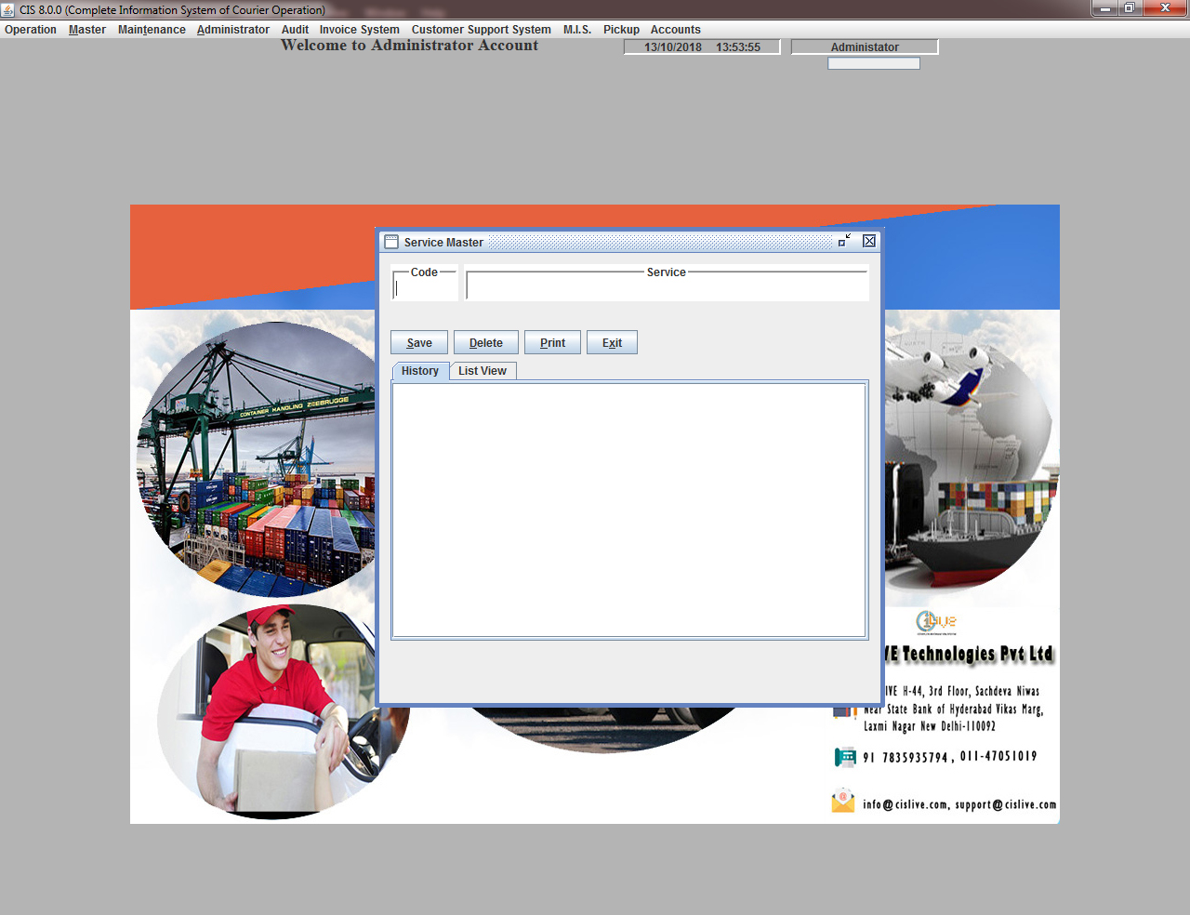Click the Administrator user name field
Screen dimensions: 1190x915
click(x=865, y=47)
